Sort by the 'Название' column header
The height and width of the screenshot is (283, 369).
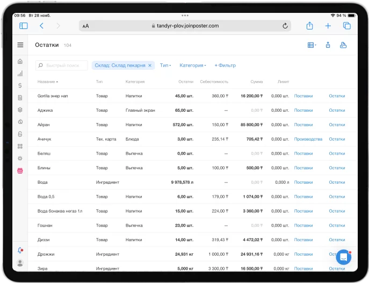click(x=47, y=82)
